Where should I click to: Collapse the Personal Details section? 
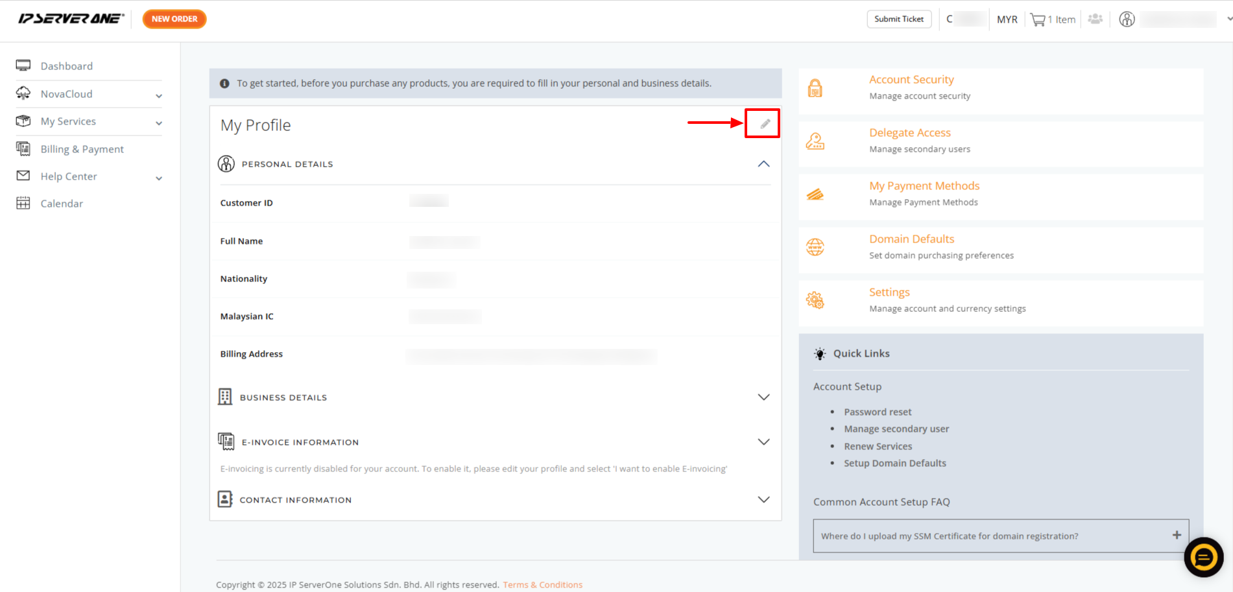pos(764,164)
